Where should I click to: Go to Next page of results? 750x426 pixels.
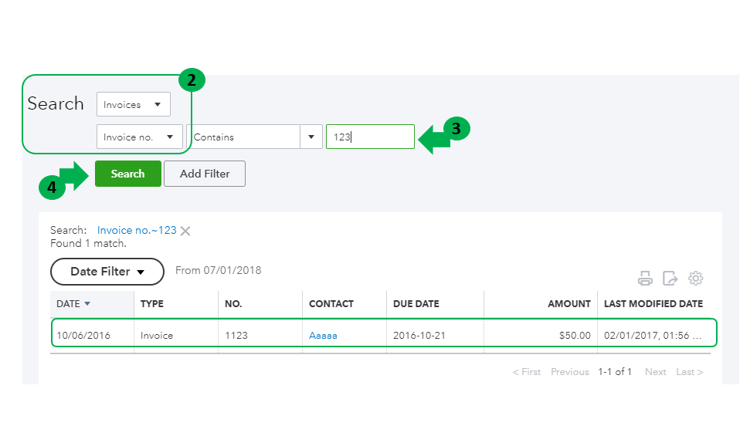pyautogui.click(x=655, y=372)
